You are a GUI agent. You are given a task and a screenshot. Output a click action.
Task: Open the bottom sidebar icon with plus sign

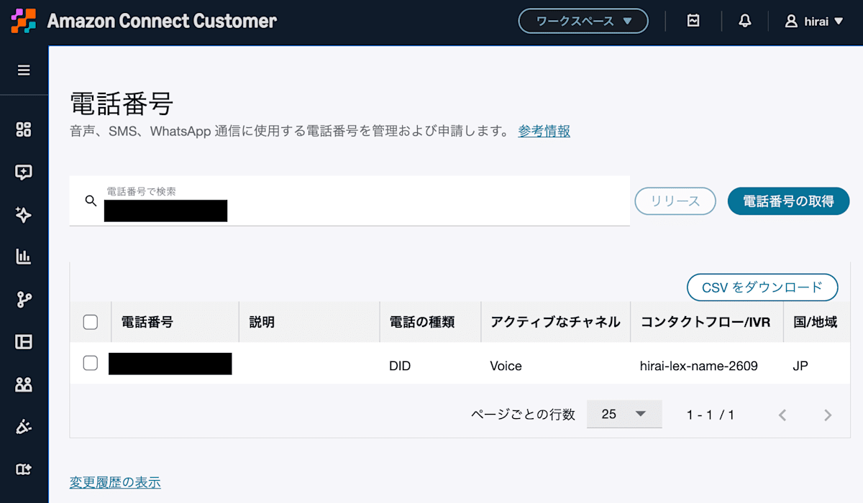(24, 469)
